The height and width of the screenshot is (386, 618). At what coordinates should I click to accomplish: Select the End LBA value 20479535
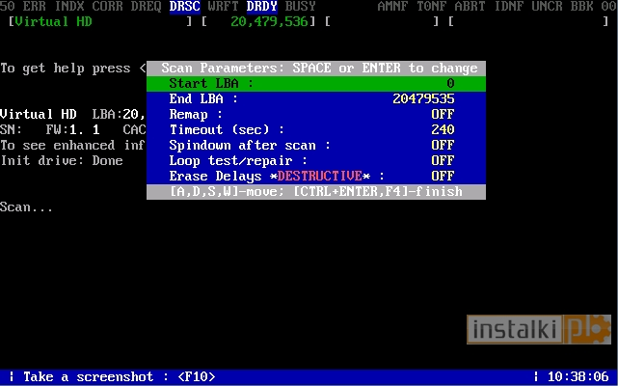423,98
